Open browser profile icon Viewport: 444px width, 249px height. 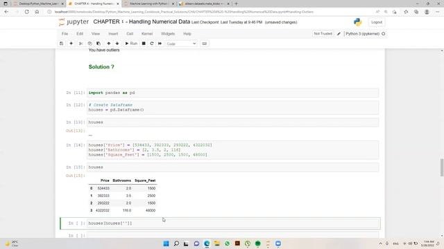tap(427, 12)
